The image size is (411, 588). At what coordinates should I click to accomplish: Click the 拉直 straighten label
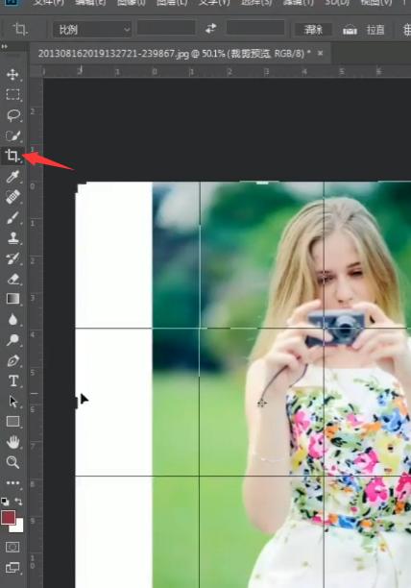(375, 30)
